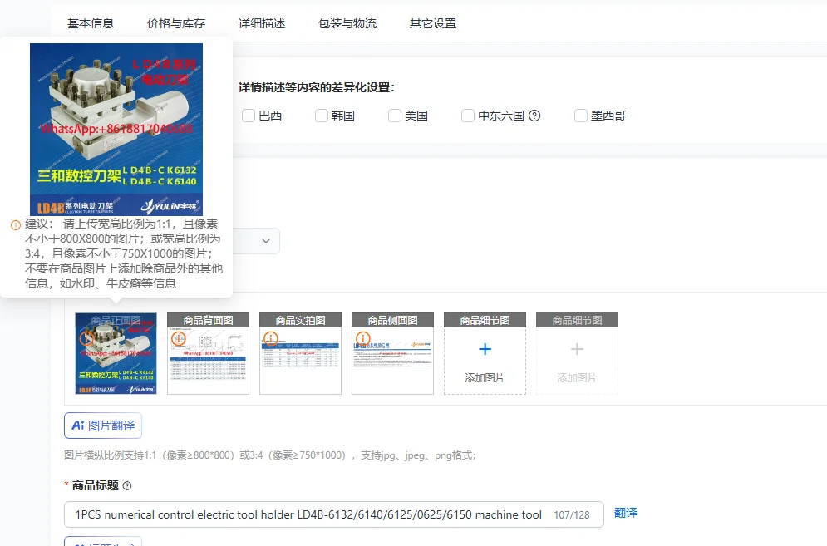Screen dimensions: 827x546
Task: Click plus in the greyed 商品细节图 slot
Action: click(577, 349)
